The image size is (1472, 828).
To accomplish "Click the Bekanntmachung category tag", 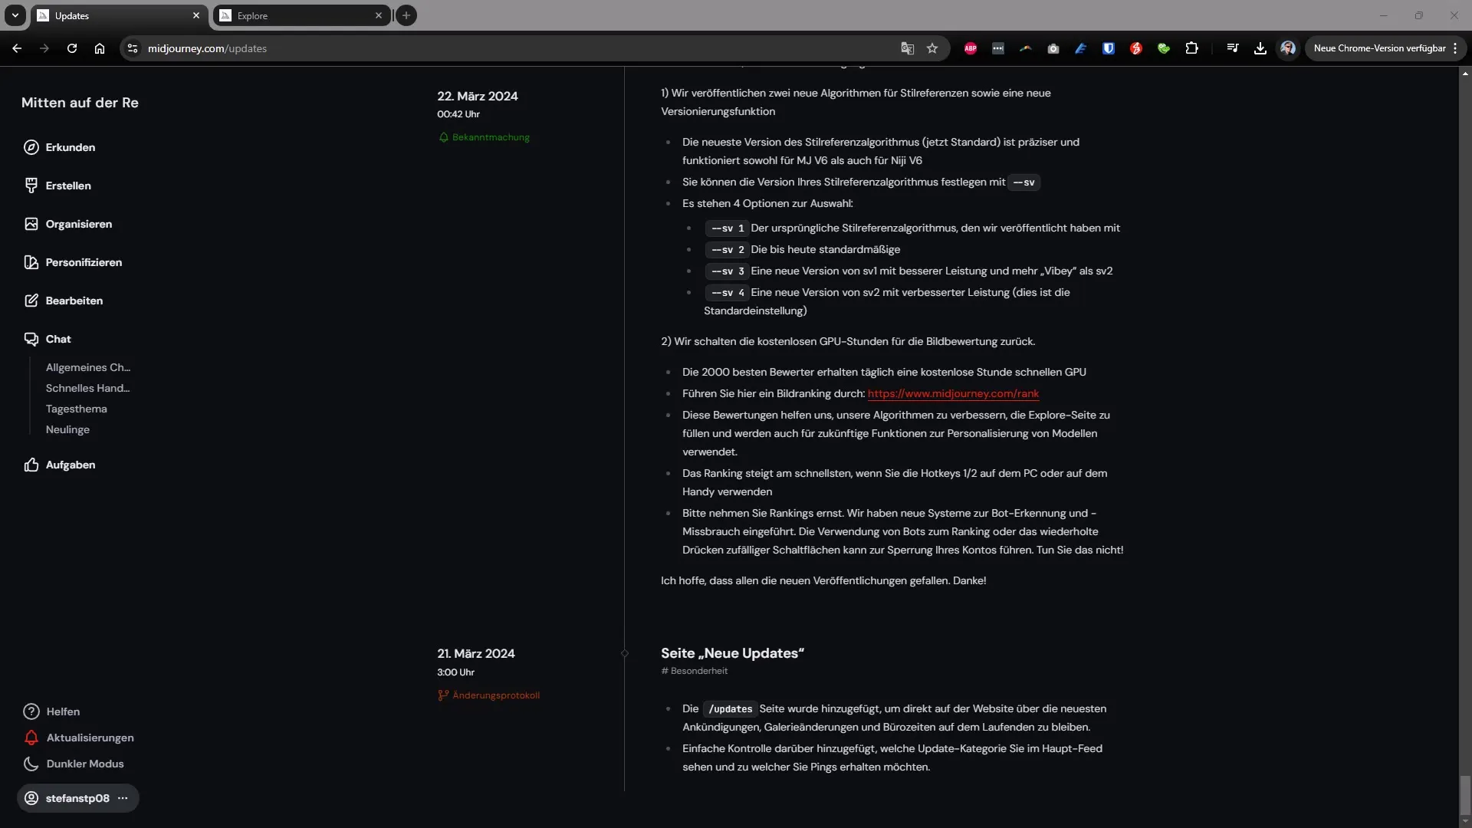I will 484,137.
